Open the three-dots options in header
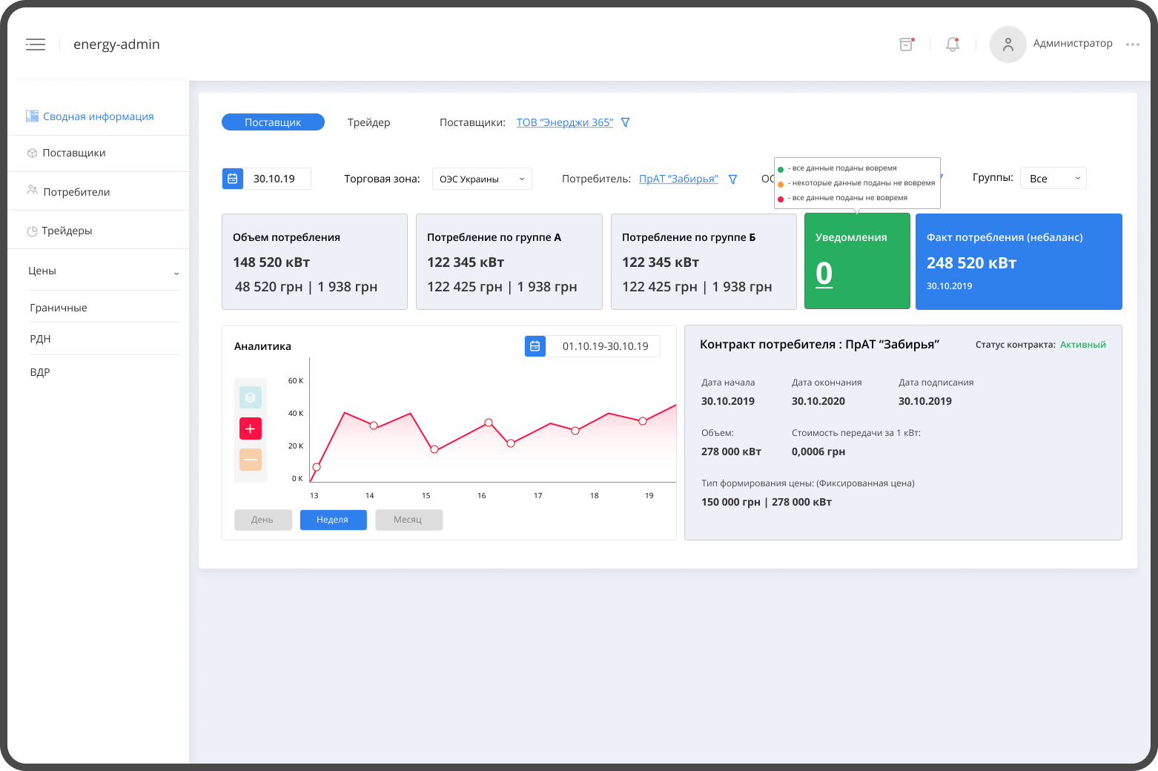 (1132, 44)
